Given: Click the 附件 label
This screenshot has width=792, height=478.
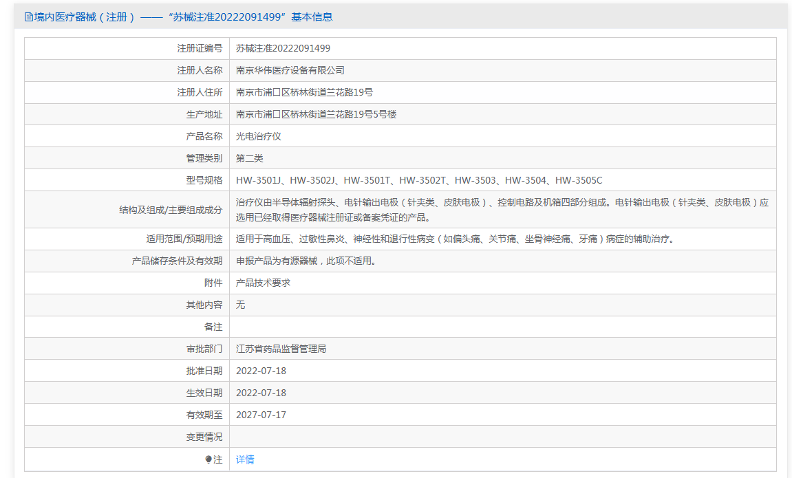Looking at the screenshot, I should [213, 283].
